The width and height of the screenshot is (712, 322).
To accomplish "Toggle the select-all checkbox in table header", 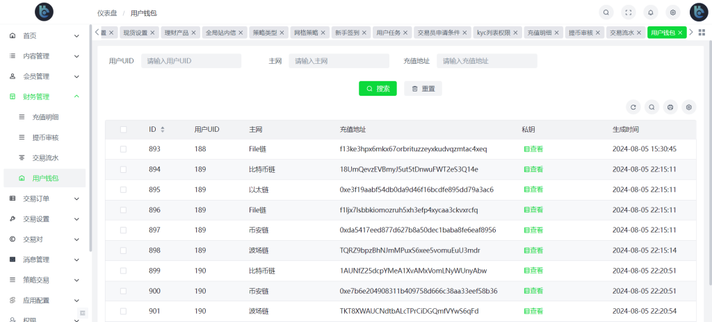I will 123,129.
